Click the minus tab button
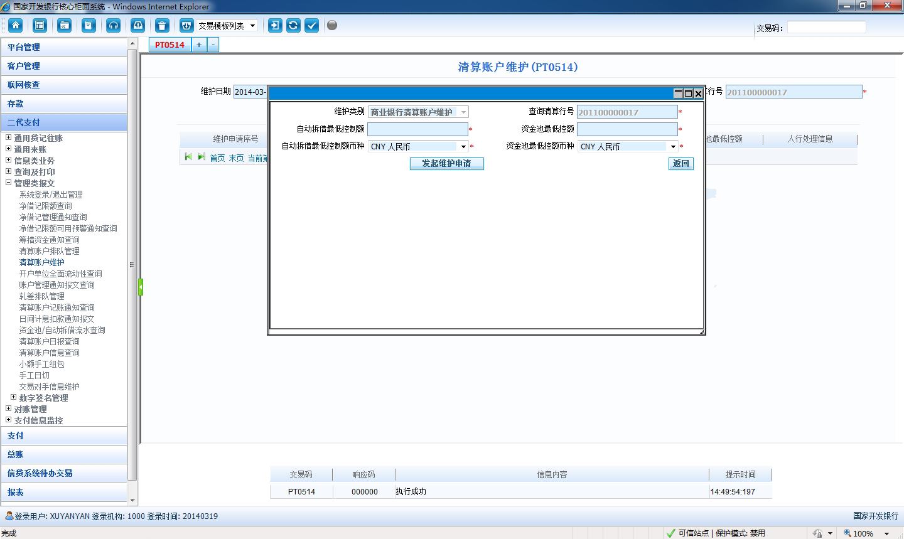Viewport: 904px width, 539px height. (x=213, y=45)
